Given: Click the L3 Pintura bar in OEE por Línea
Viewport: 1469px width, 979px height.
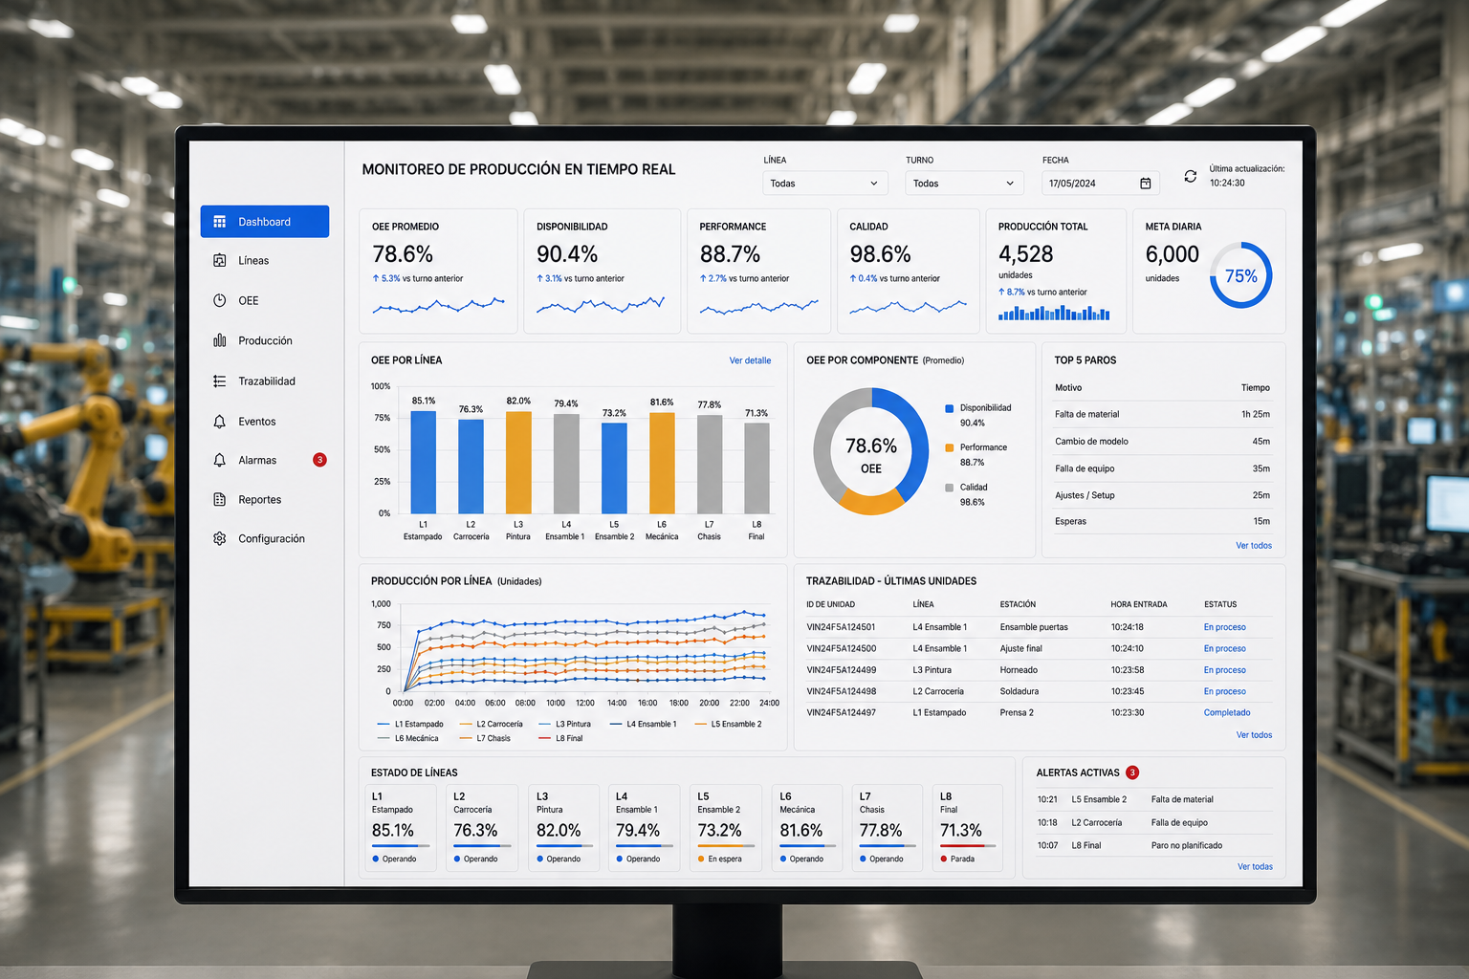Looking at the screenshot, I should pyautogui.click(x=518, y=463).
